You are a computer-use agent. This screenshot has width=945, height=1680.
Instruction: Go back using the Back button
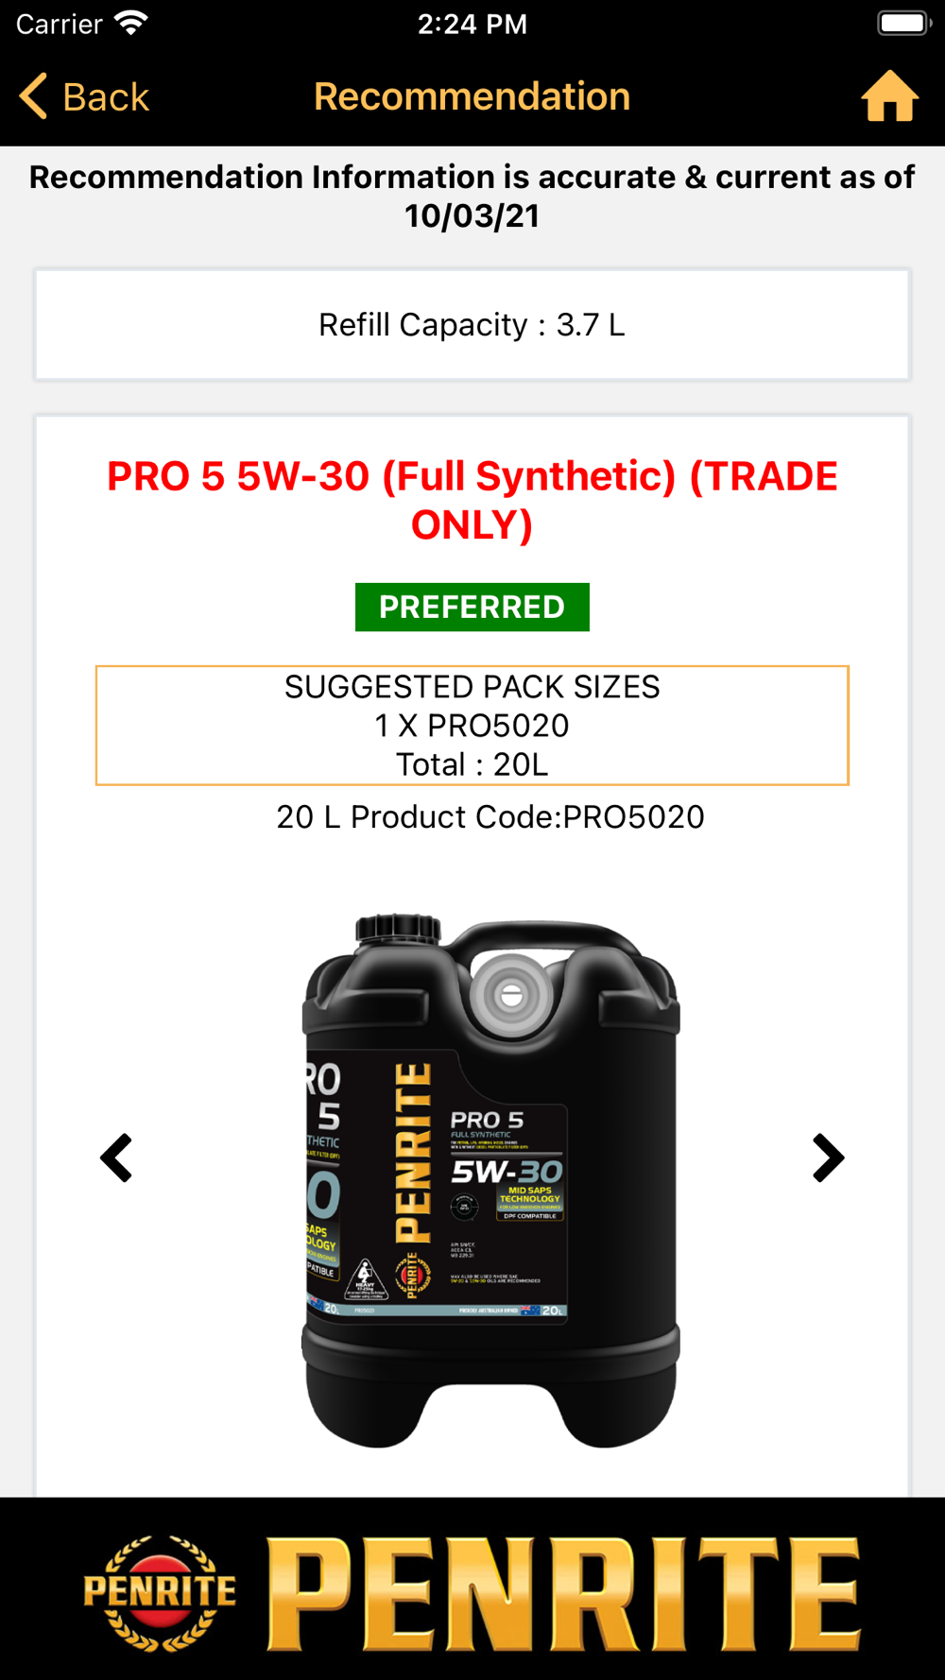[x=84, y=96]
